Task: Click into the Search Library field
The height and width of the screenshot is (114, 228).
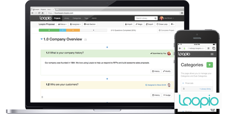Action: 144,18
